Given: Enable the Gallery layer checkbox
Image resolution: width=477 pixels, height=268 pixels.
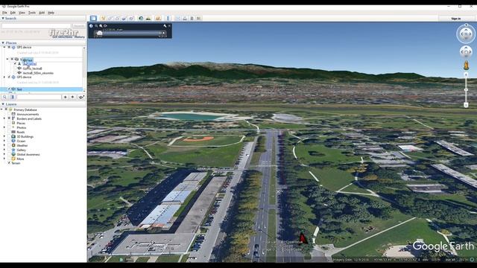Looking at the screenshot, I should pos(9,150).
